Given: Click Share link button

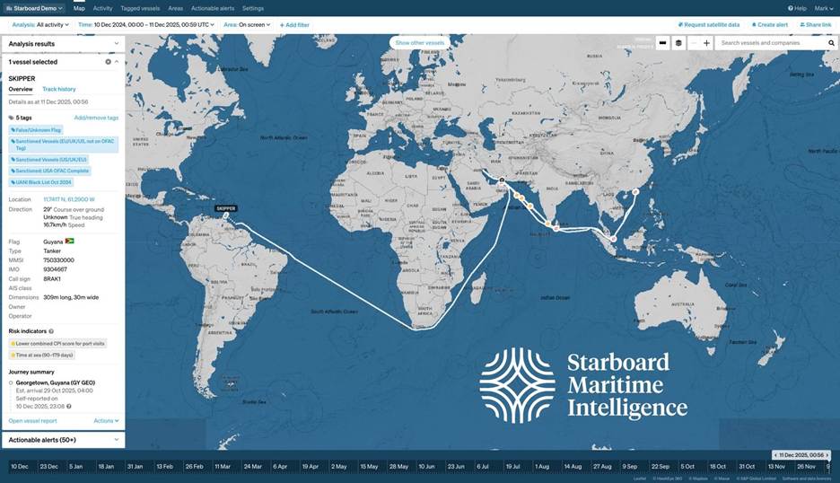Looking at the screenshot, I should coord(816,24).
